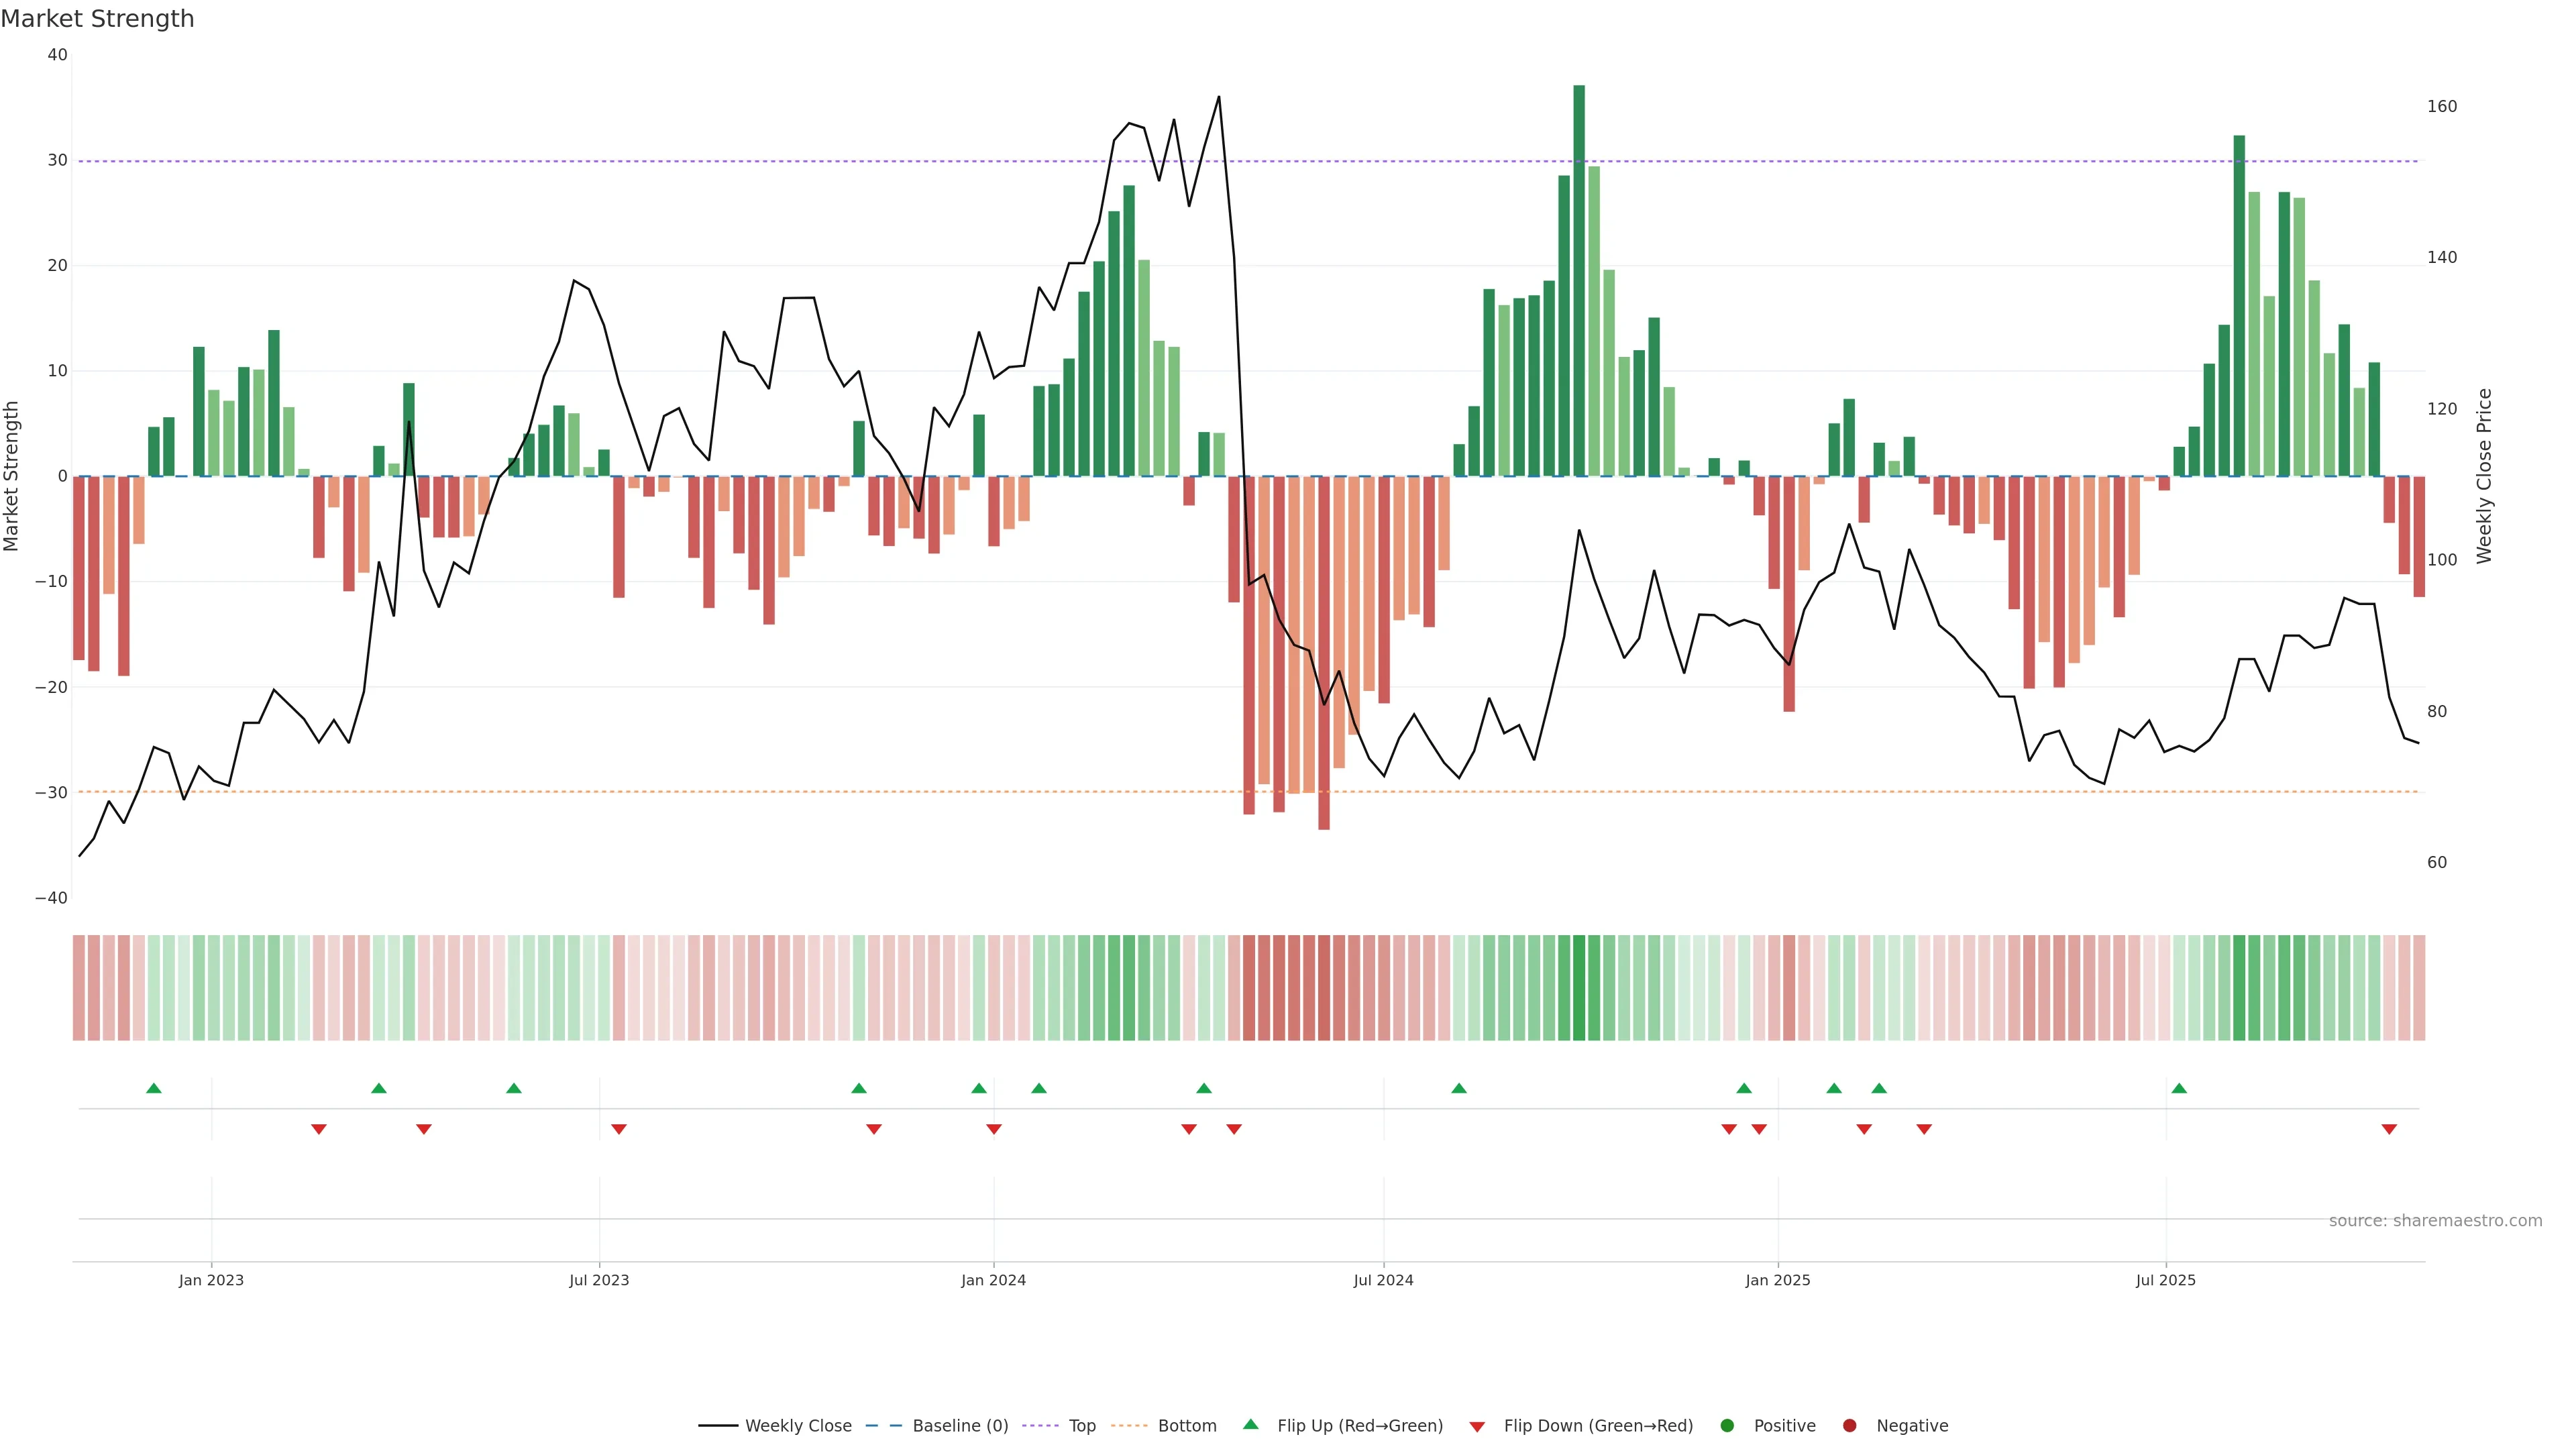Viewport: 2576px width, 1449px height.
Task: Click the green flip-up marker just after Jul 2025
Action: coord(2179,1088)
